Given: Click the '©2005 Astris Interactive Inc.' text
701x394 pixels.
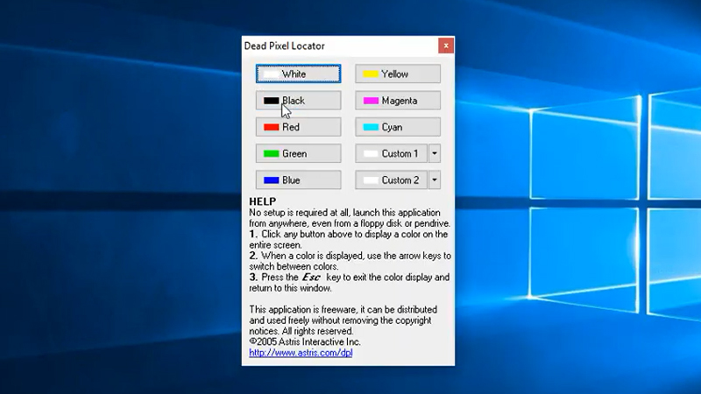Looking at the screenshot, I should 305,341.
